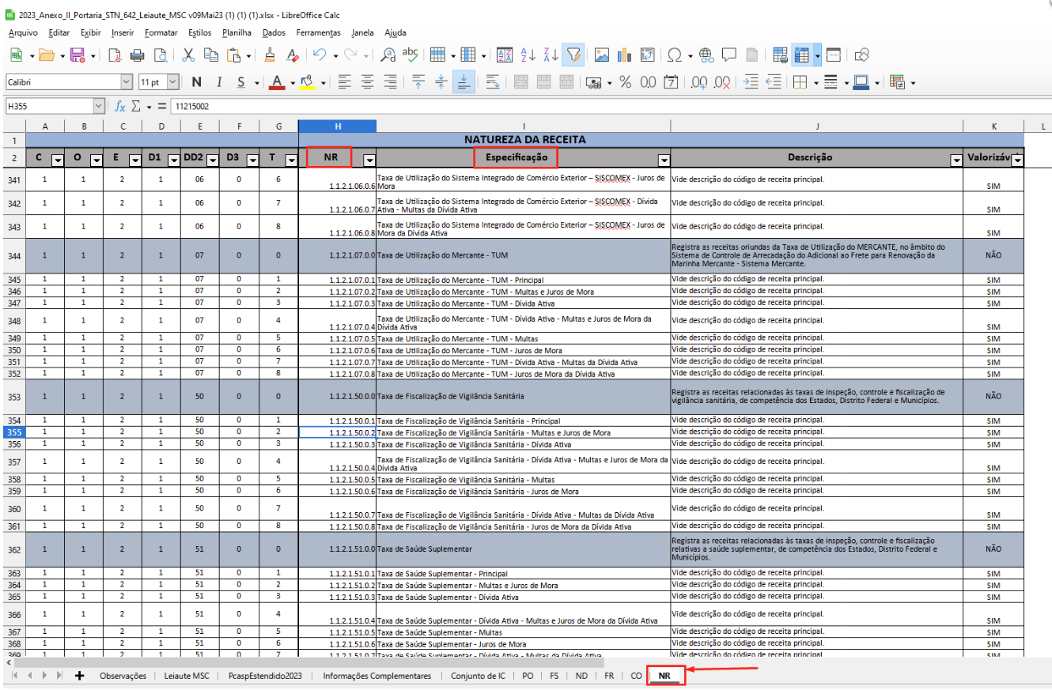This screenshot has width=1052, height=690.
Task: Toggle Wrap Text button
Action: coord(492,81)
